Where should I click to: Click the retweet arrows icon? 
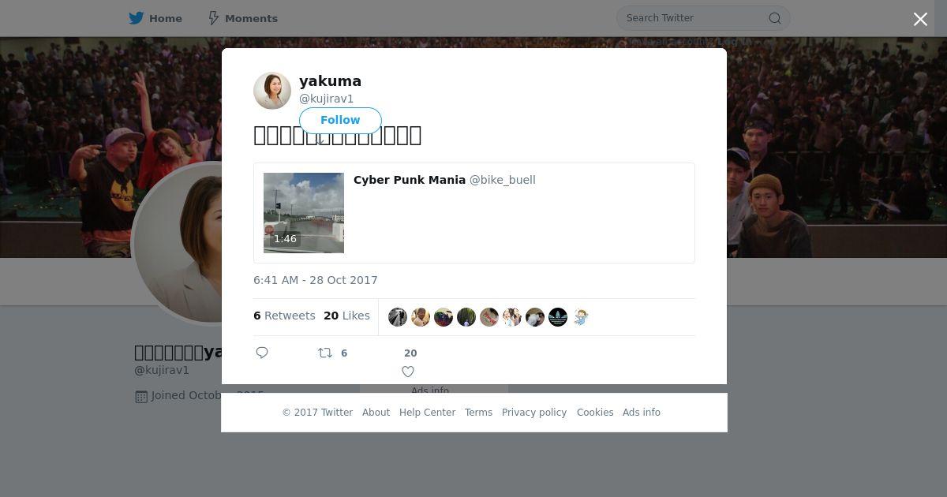[x=324, y=353]
